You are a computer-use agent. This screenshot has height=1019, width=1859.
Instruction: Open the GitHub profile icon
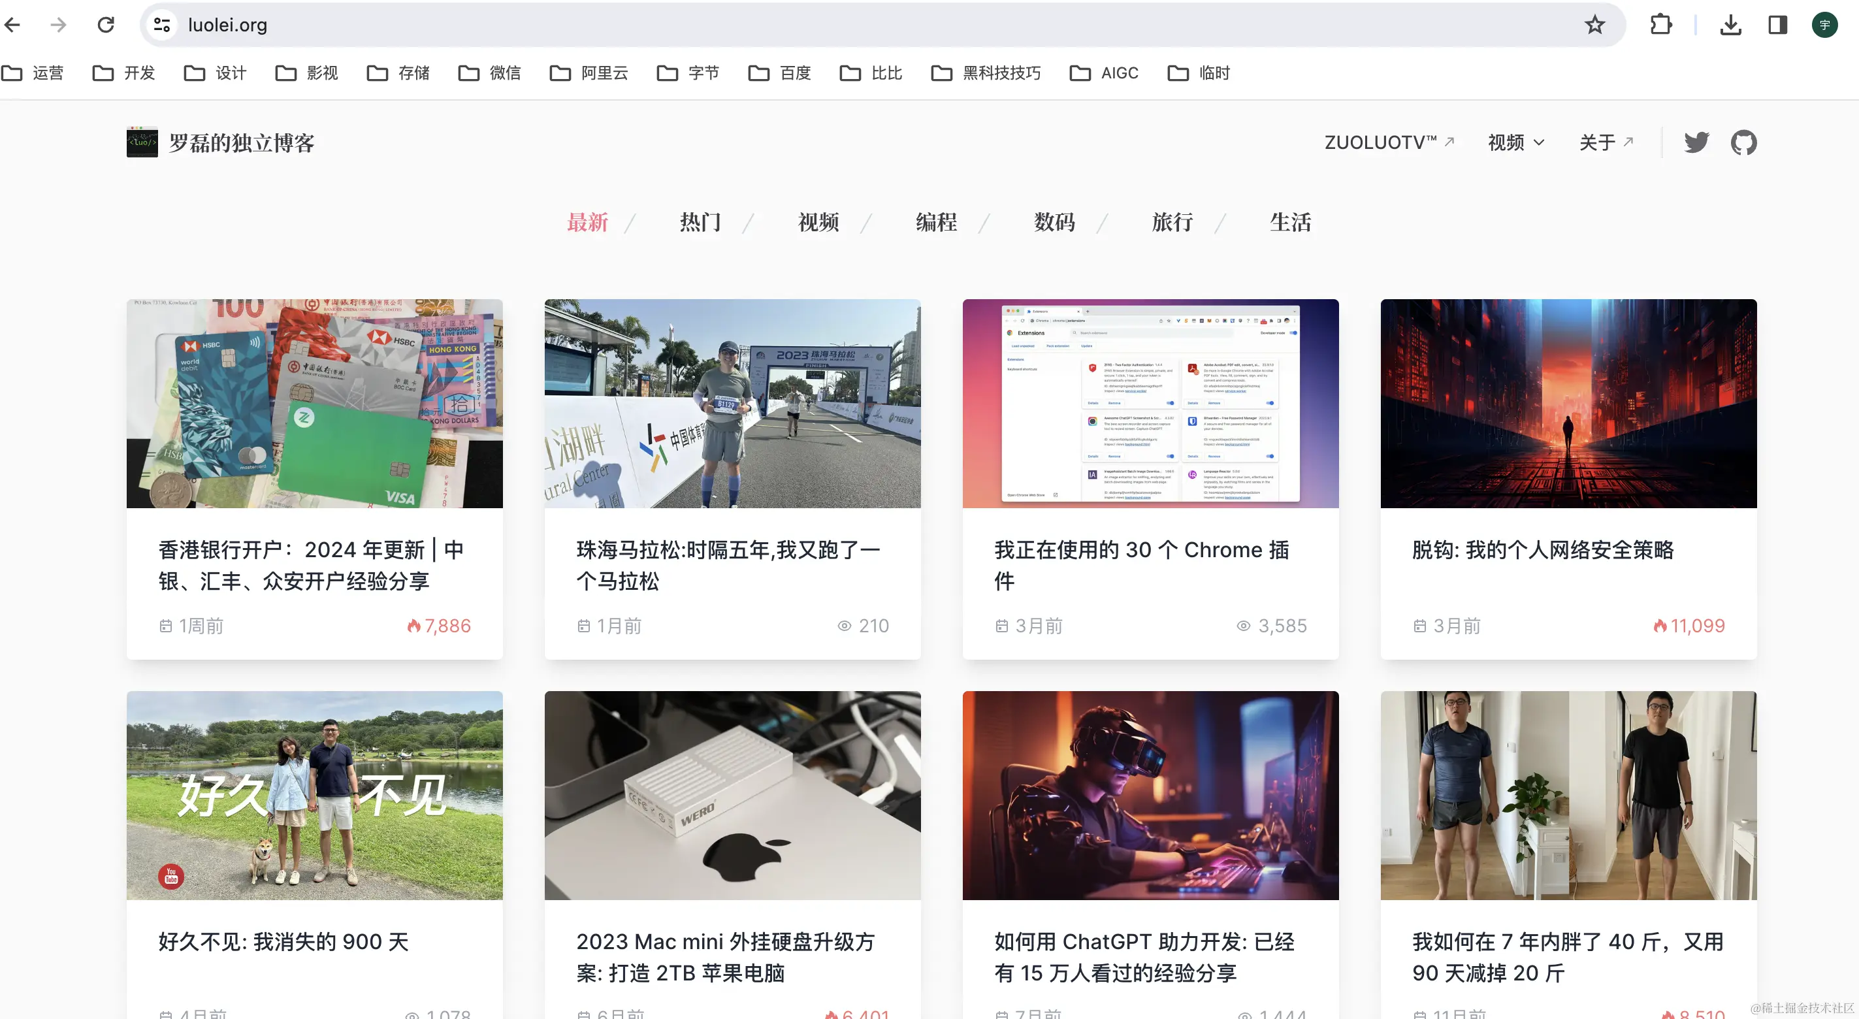(1743, 142)
